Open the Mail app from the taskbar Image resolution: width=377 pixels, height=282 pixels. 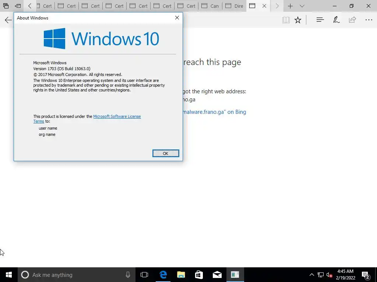[x=217, y=275]
